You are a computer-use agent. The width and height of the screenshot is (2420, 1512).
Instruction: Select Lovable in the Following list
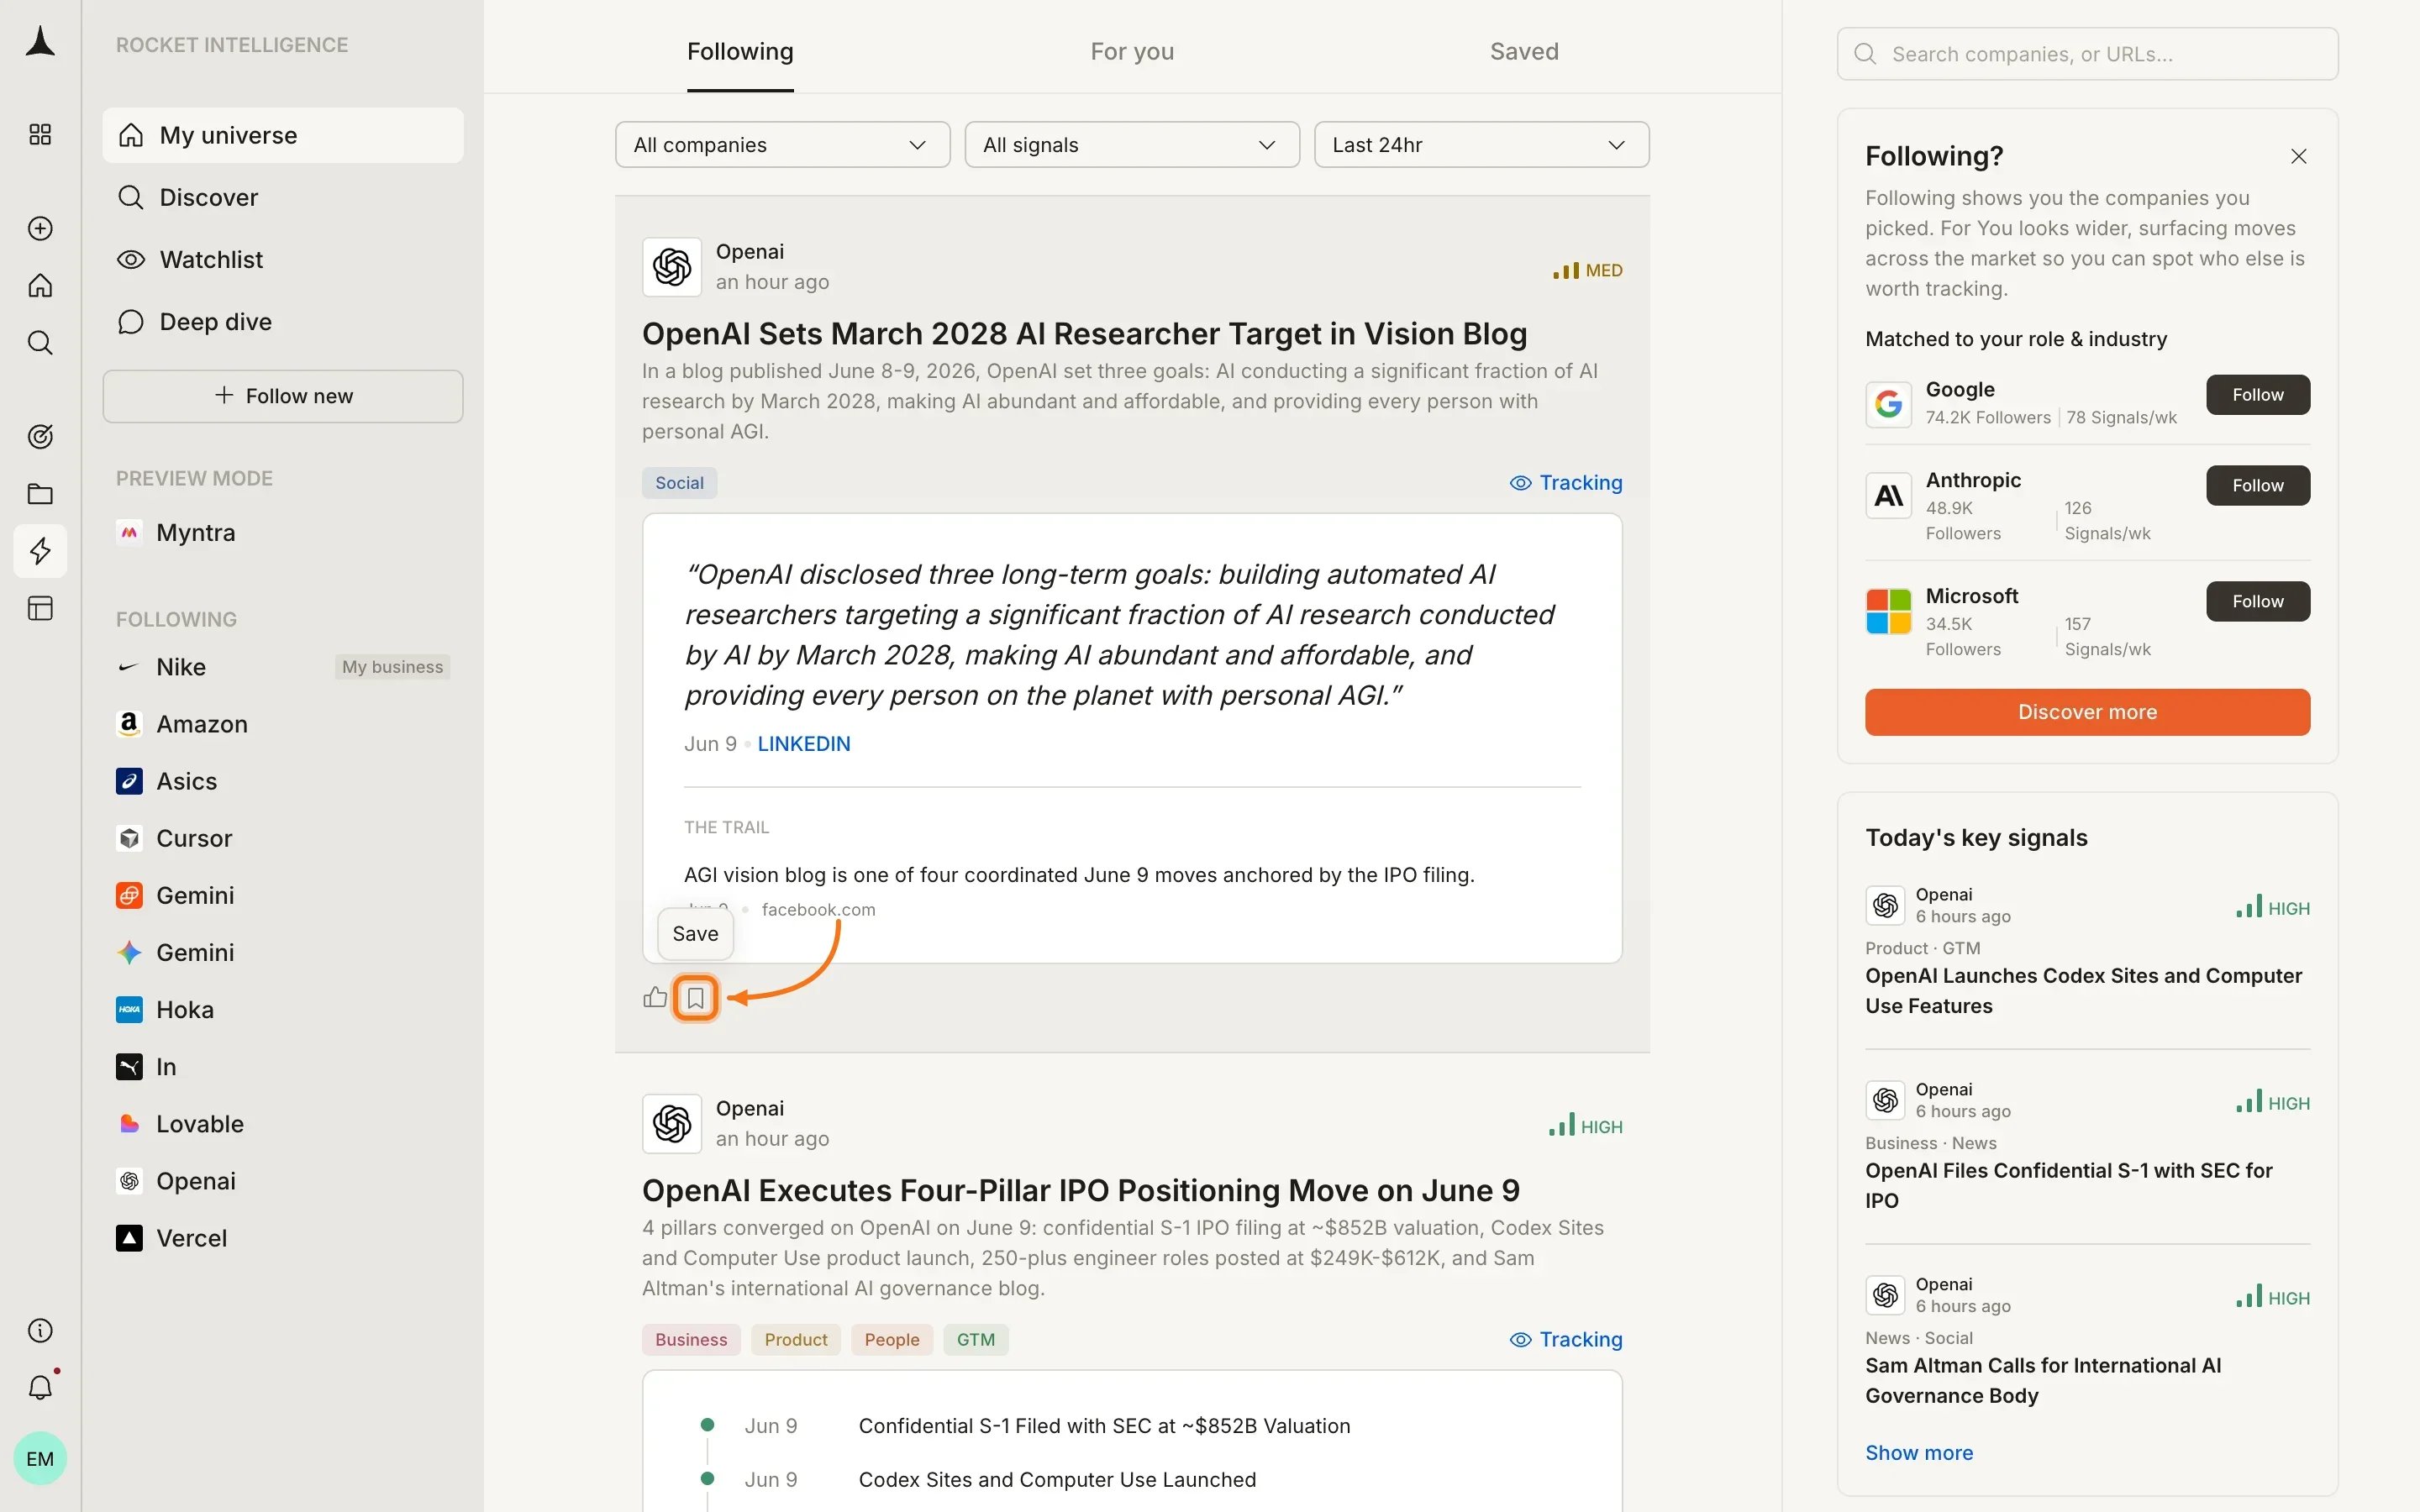click(283, 1124)
